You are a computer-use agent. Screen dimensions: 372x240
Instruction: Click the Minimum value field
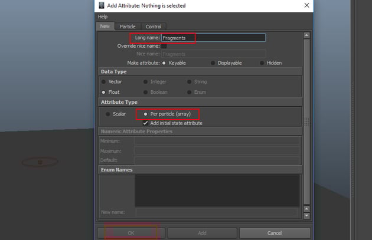click(x=217, y=141)
